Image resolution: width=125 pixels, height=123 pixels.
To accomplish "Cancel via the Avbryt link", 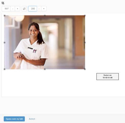I will tap(32, 119).
